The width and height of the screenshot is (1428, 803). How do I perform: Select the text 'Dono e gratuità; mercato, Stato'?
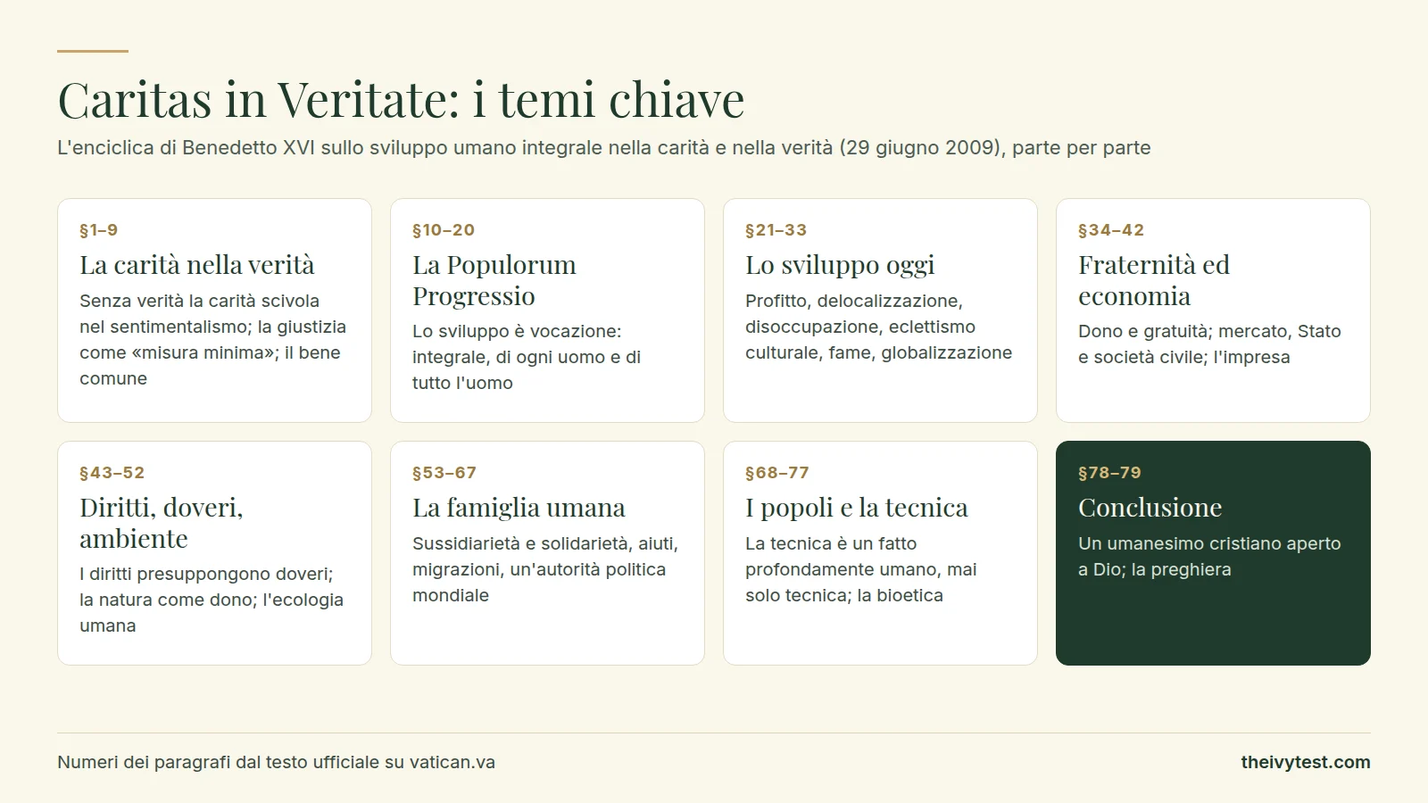[x=1209, y=331]
